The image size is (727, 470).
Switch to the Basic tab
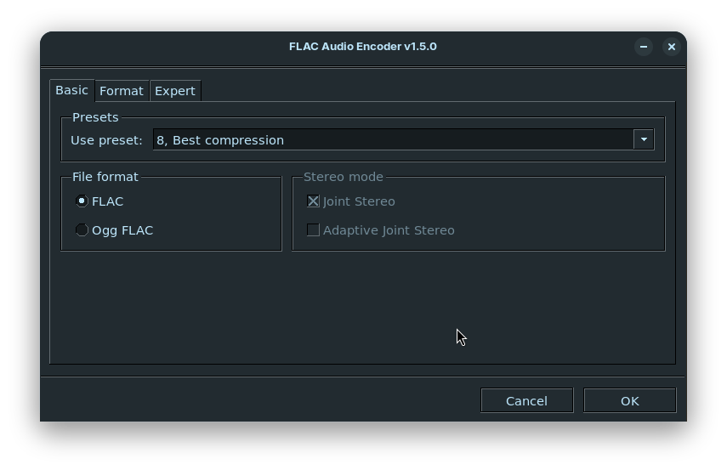tap(71, 90)
